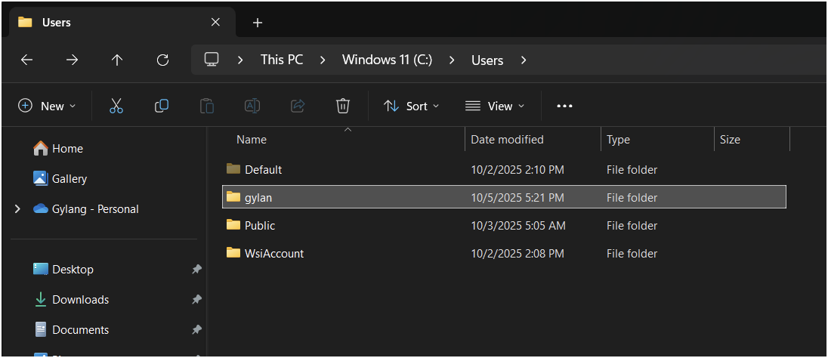Screen dimensions: 828x358
Task: Click Windows 11 (C:) breadcrumb
Action: (x=387, y=60)
